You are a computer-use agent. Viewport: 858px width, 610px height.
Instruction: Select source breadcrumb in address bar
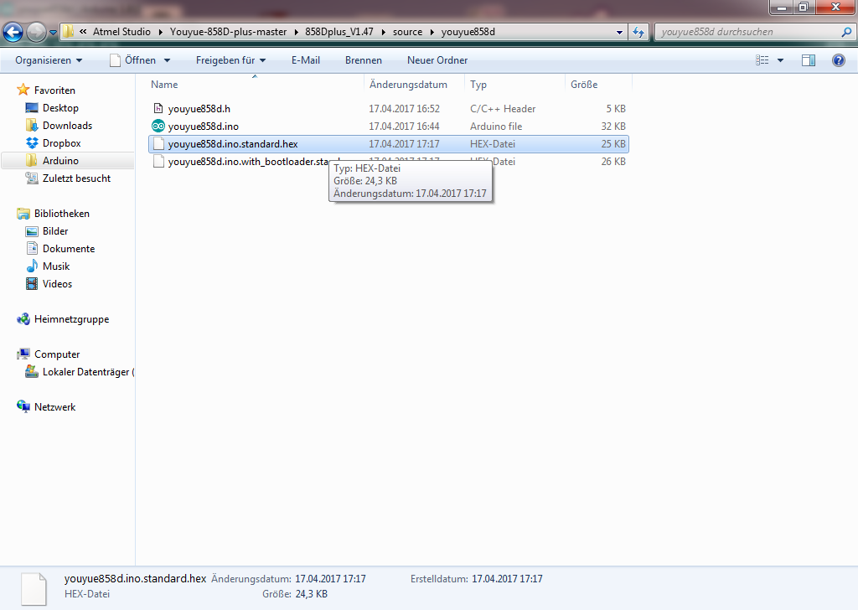point(408,32)
